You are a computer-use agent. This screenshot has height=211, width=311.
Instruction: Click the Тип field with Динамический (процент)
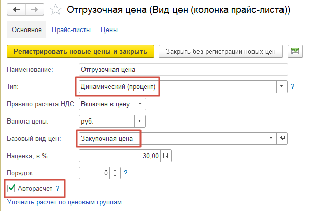point(178,86)
